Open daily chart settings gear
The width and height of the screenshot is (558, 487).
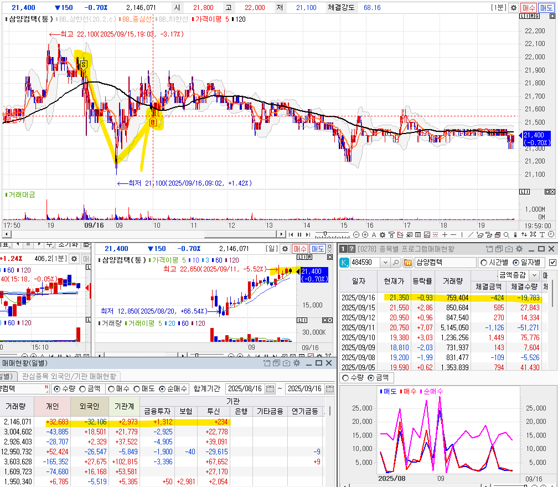coord(285,249)
